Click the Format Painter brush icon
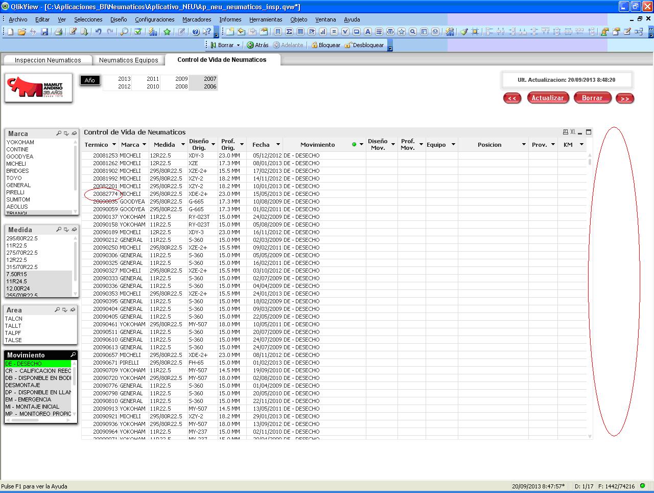This screenshot has height=493, width=654. (464, 32)
